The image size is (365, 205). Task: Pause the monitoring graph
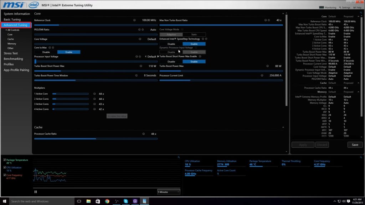tap(36, 192)
